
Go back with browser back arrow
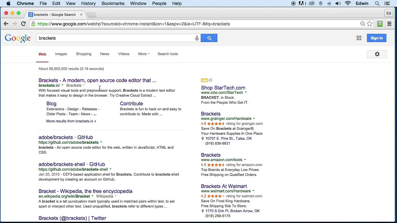tap(6, 24)
